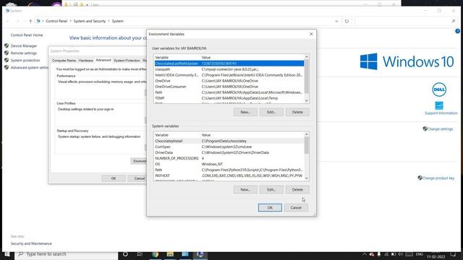Screen dimensions: 463x260
Task: Show hidden system tray icons
Action: [x=365, y=254]
